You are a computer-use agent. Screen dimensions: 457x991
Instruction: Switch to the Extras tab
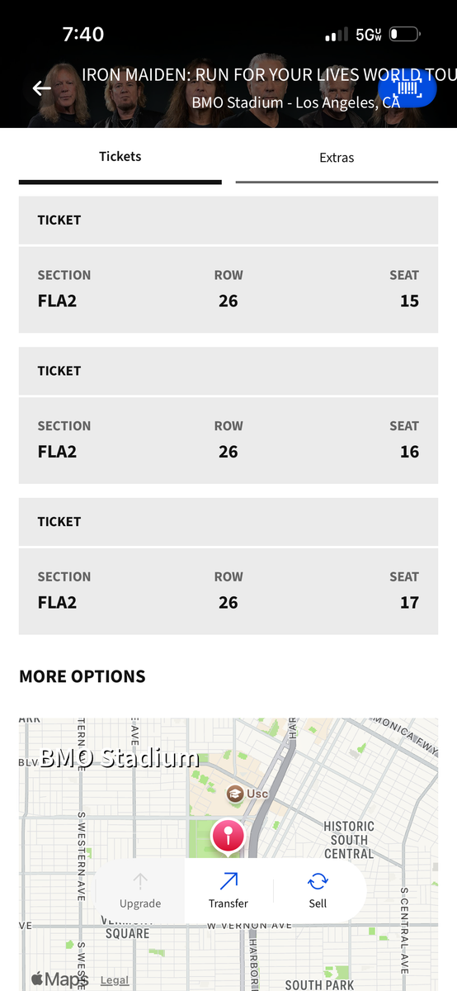337,157
